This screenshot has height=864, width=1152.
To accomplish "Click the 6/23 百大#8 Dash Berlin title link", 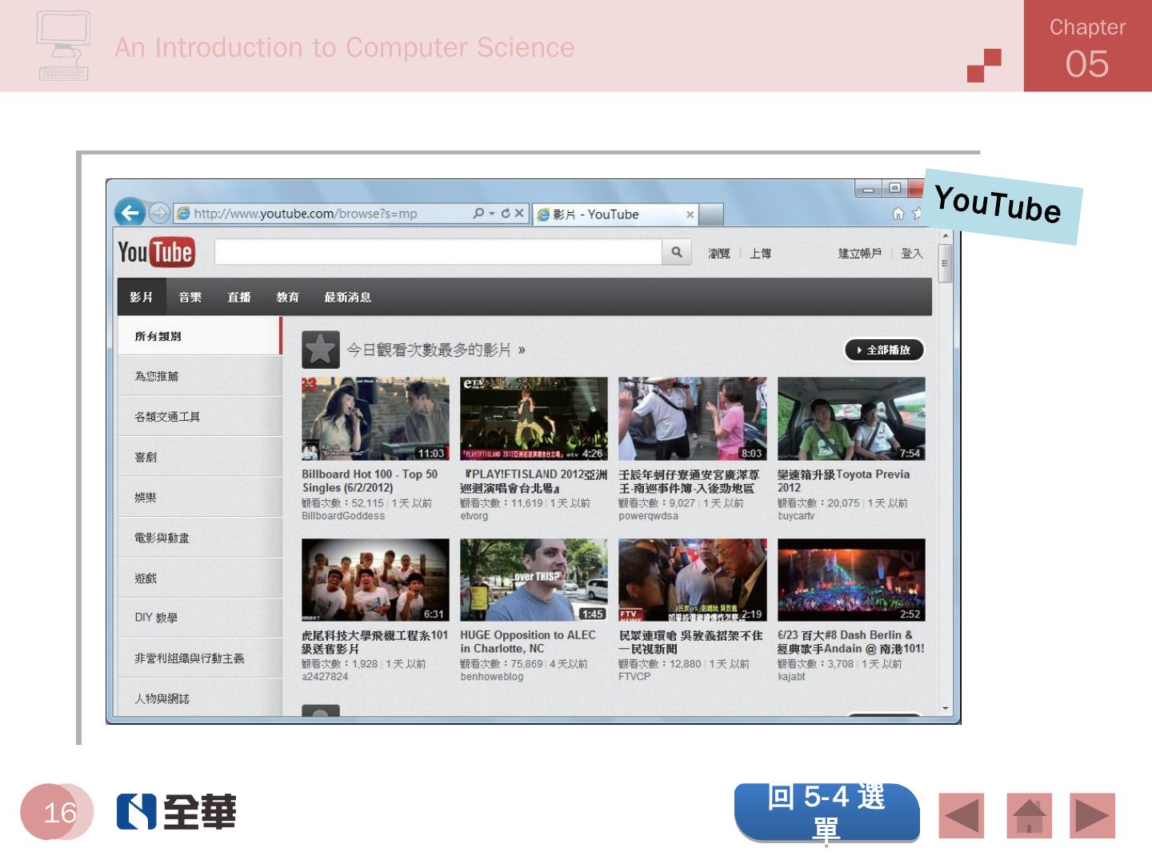I will [x=851, y=642].
